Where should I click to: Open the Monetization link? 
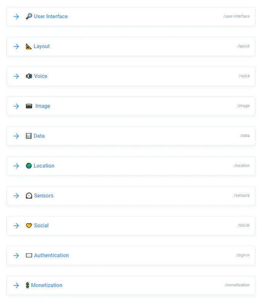click(47, 285)
